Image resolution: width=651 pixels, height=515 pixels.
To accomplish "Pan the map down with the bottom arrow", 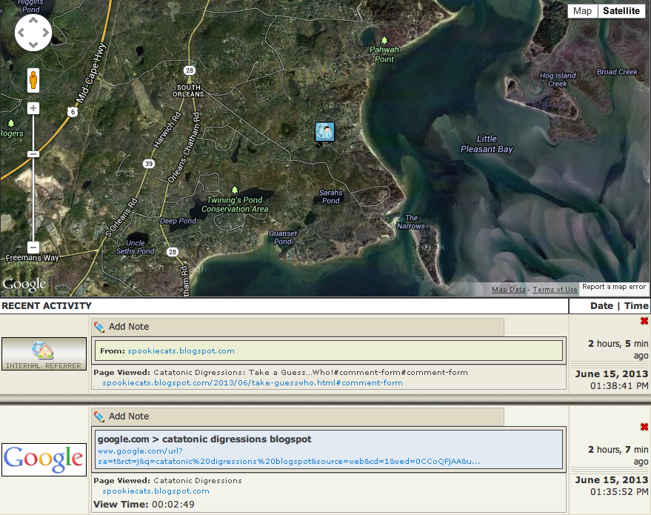I will click(x=33, y=44).
